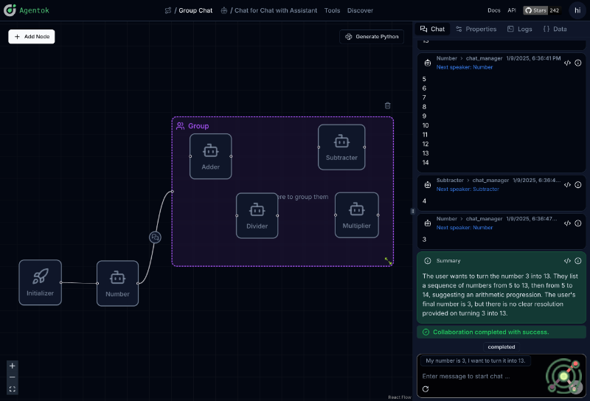Click the chat edge icon between nodes
Image resolution: width=590 pixels, height=401 pixels.
coord(155,237)
